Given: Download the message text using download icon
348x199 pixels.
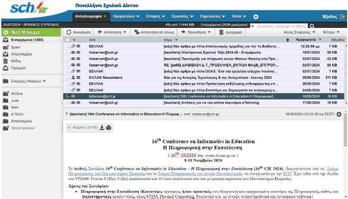Looking at the screenshot, I should pyautogui.click(x=102, y=127).
